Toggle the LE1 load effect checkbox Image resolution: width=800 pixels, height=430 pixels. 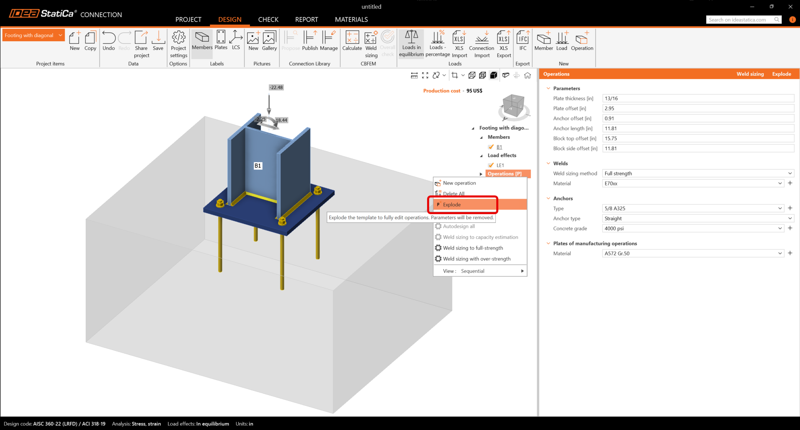pyautogui.click(x=491, y=165)
